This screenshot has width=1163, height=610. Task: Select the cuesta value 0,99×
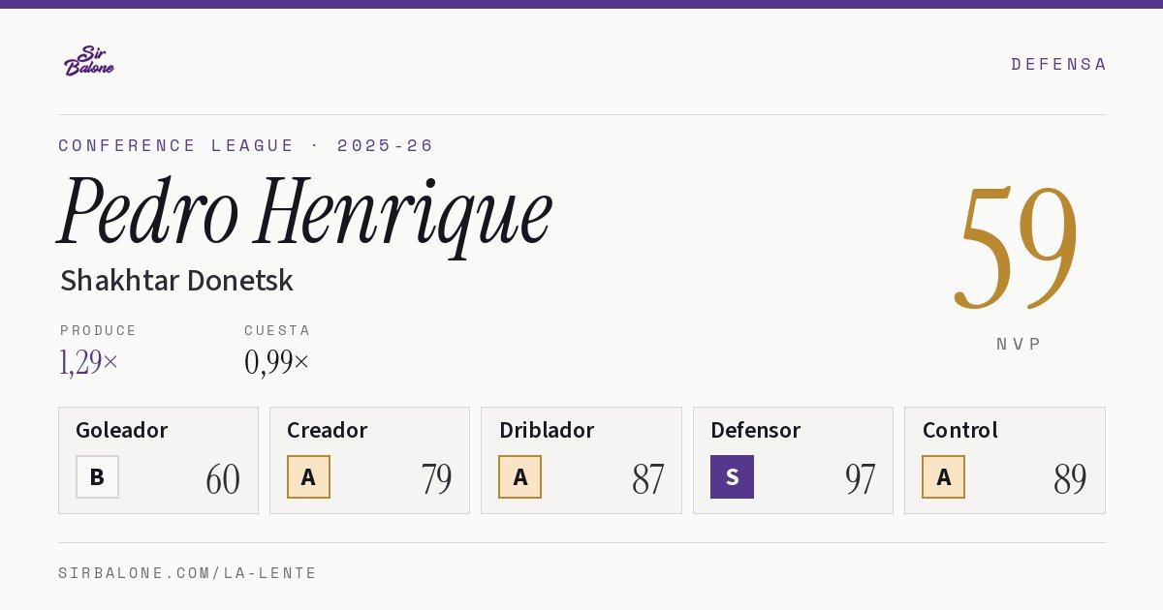(x=277, y=362)
